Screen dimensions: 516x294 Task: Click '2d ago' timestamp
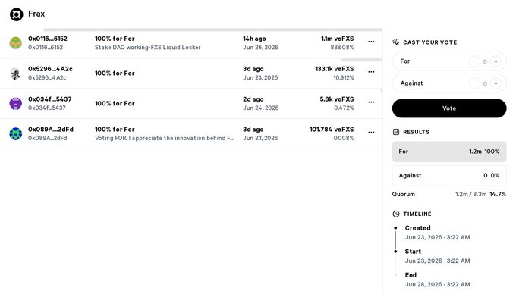coord(253,99)
